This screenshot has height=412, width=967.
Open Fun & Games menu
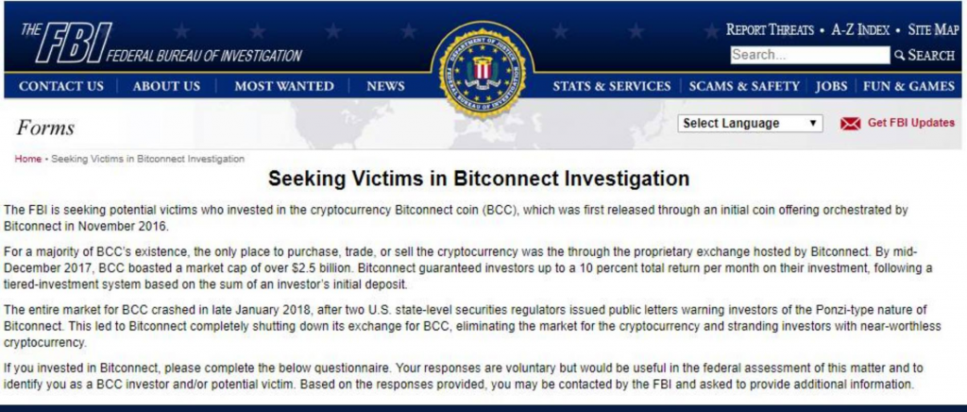pyautogui.click(x=909, y=86)
